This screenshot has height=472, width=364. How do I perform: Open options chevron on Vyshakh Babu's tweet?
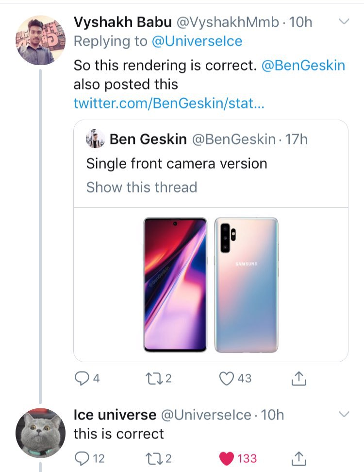[x=344, y=21]
